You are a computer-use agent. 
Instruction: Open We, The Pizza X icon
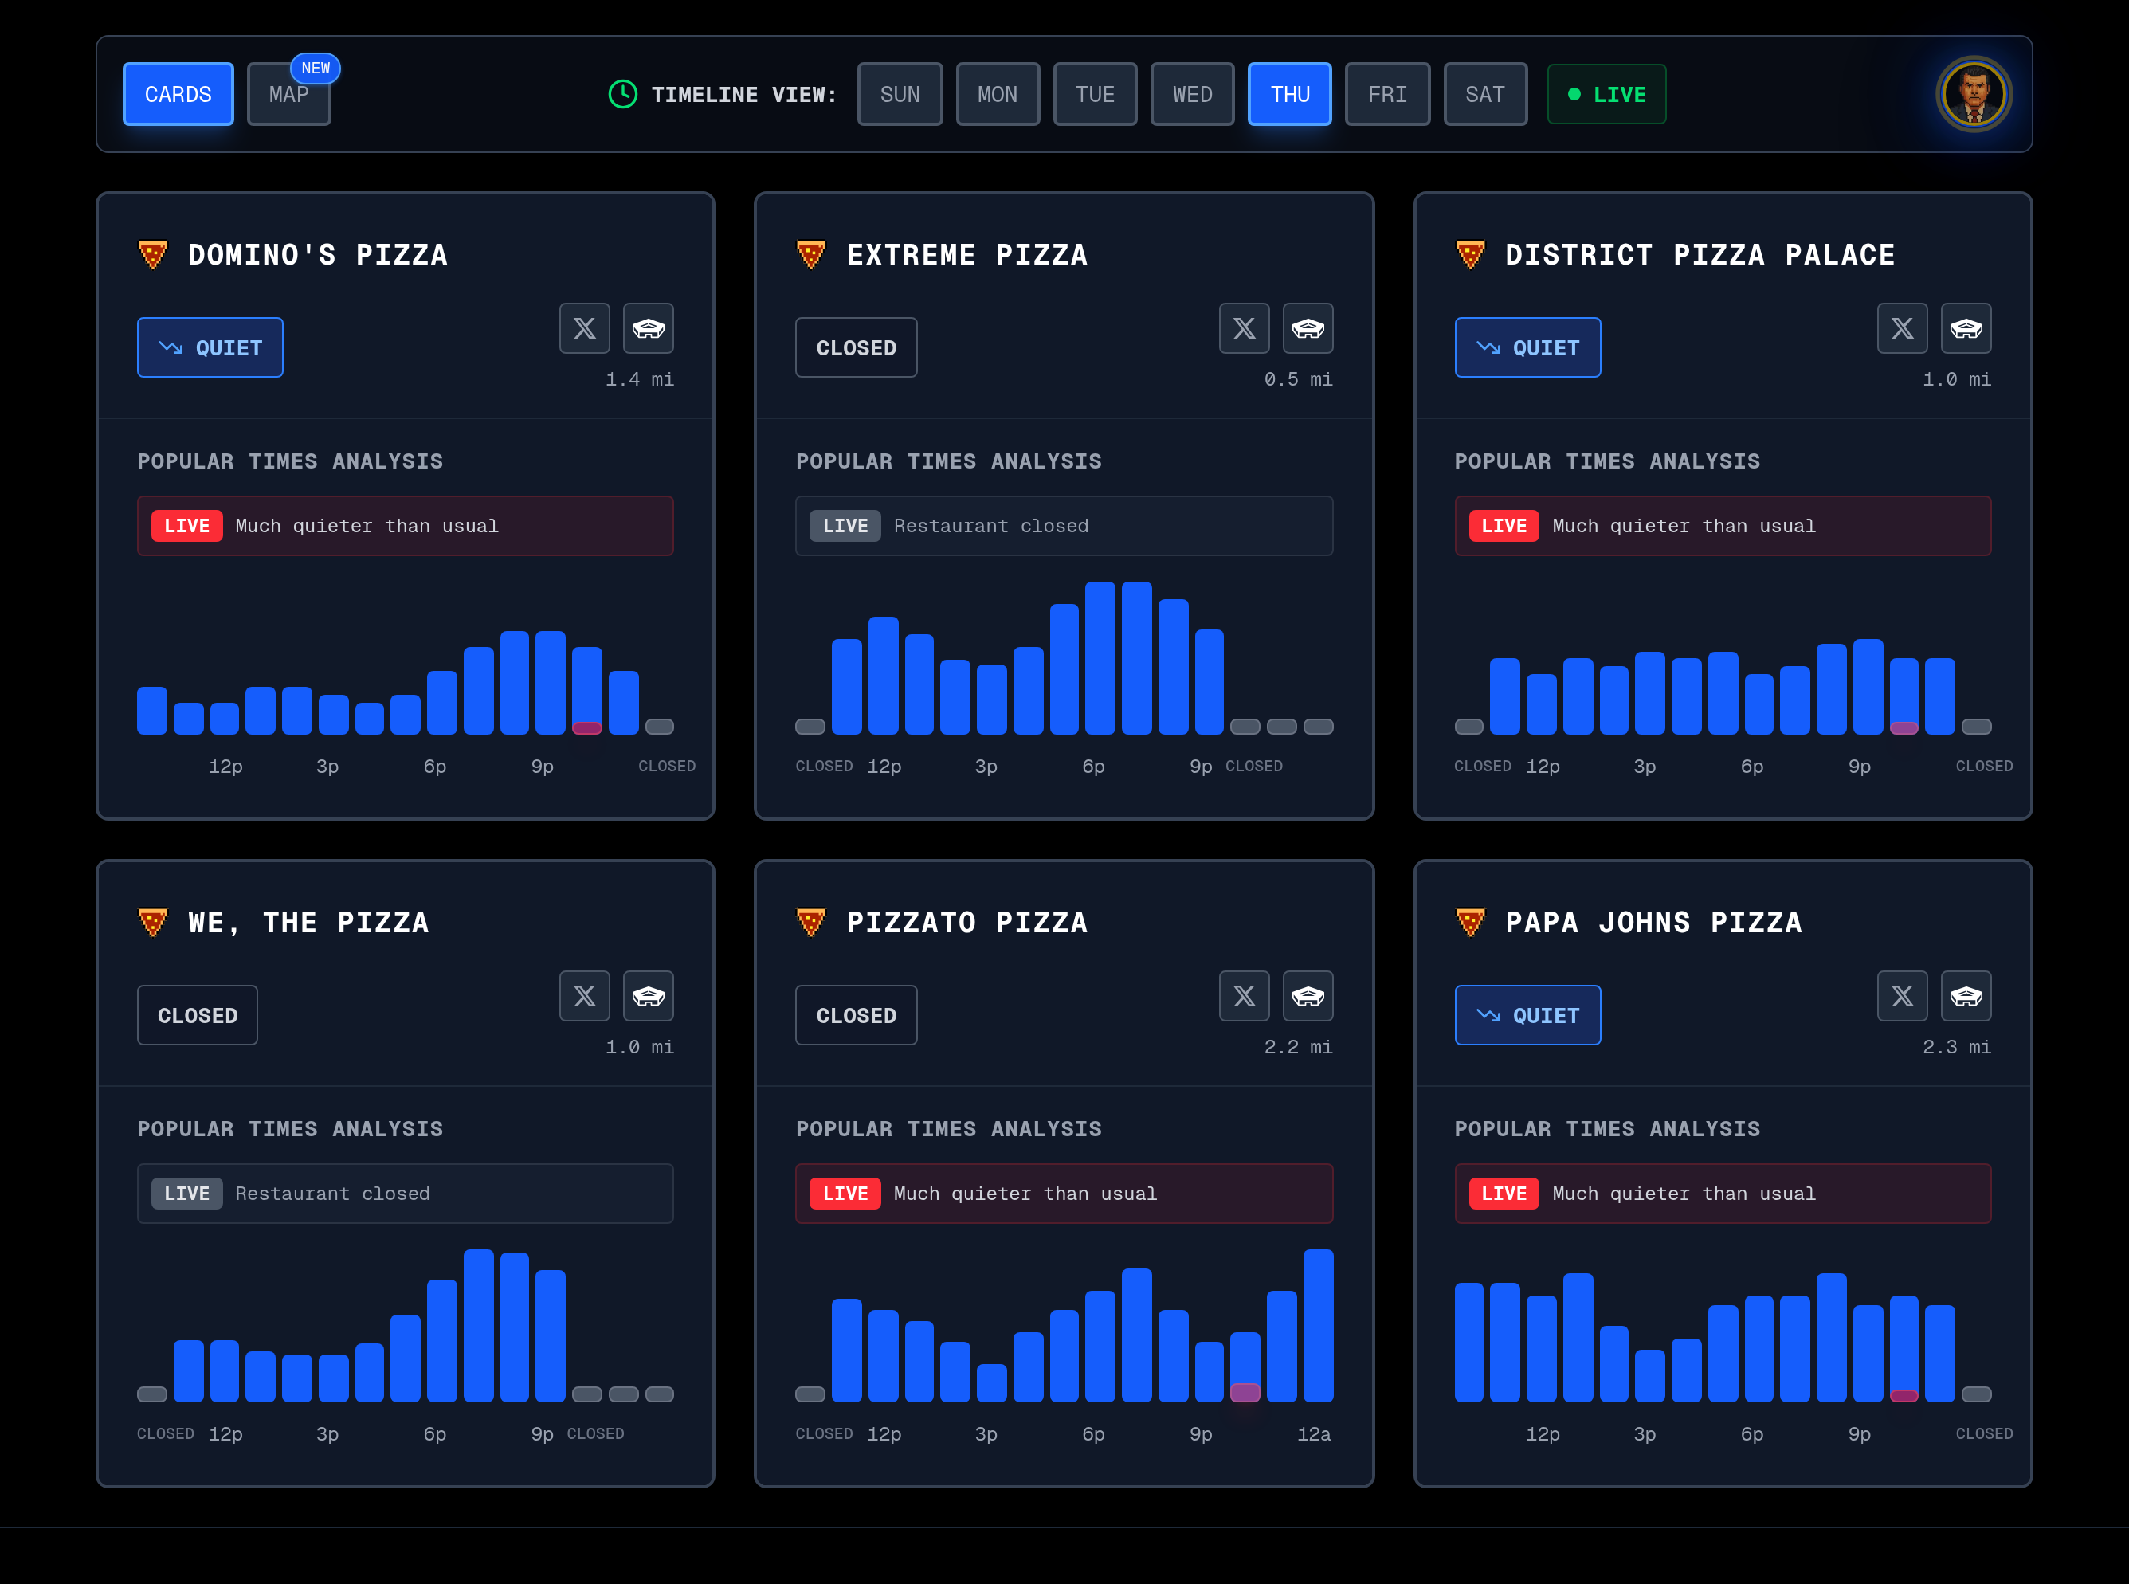click(x=584, y=996)
